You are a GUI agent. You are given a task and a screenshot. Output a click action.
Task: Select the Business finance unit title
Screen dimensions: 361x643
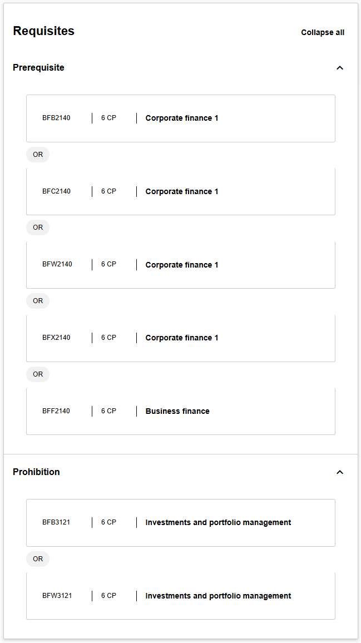coord(177,411)
